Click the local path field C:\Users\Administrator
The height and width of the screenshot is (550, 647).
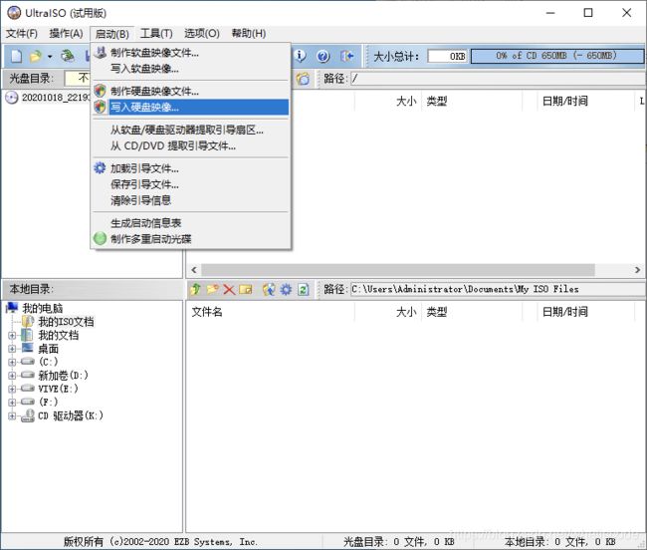[498, 289]
